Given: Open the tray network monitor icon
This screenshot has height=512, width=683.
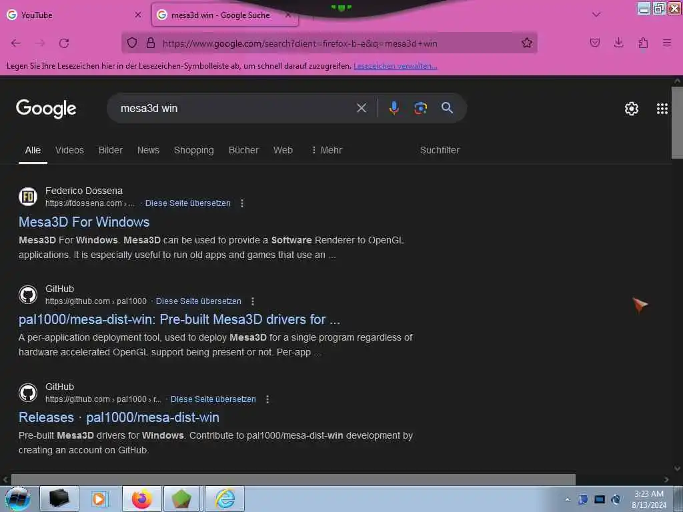Looking at the screenshot, I should (x=600, y=499).
